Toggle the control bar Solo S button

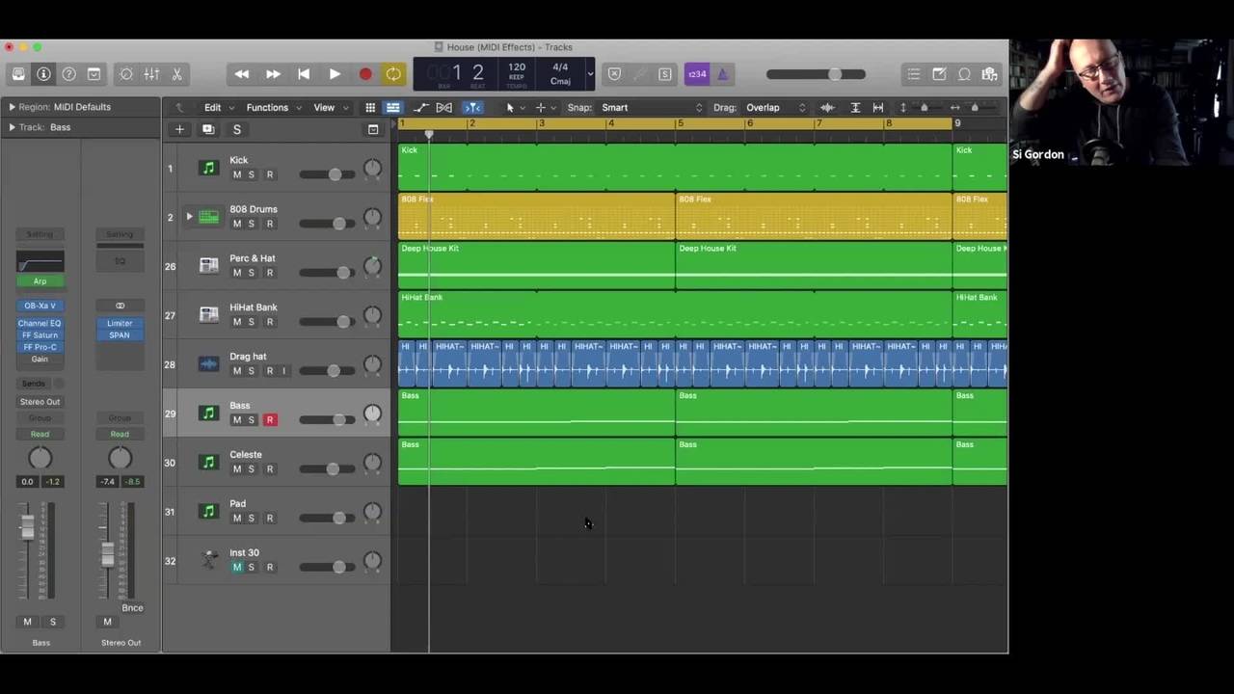(x=664, y=74)
